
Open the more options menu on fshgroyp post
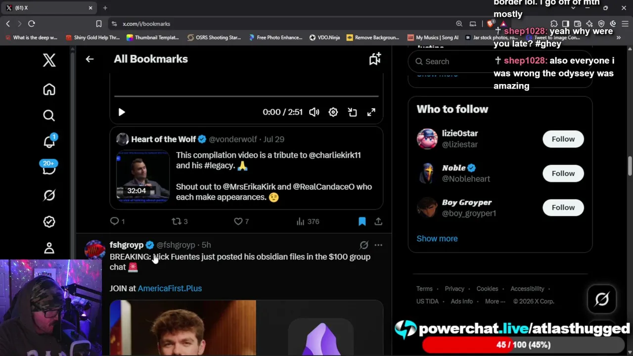pyautogui.click(x=378, y=245)
